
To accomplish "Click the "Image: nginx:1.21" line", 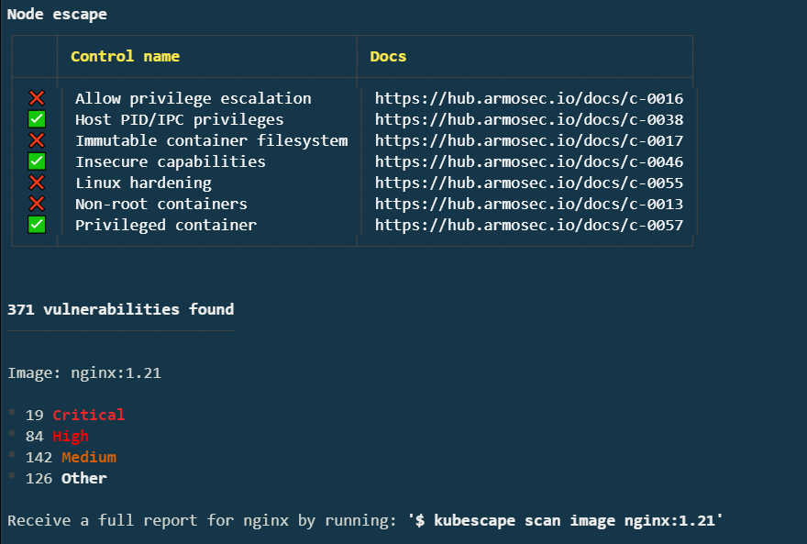I will pyautogui.click(x=83, y=372).
